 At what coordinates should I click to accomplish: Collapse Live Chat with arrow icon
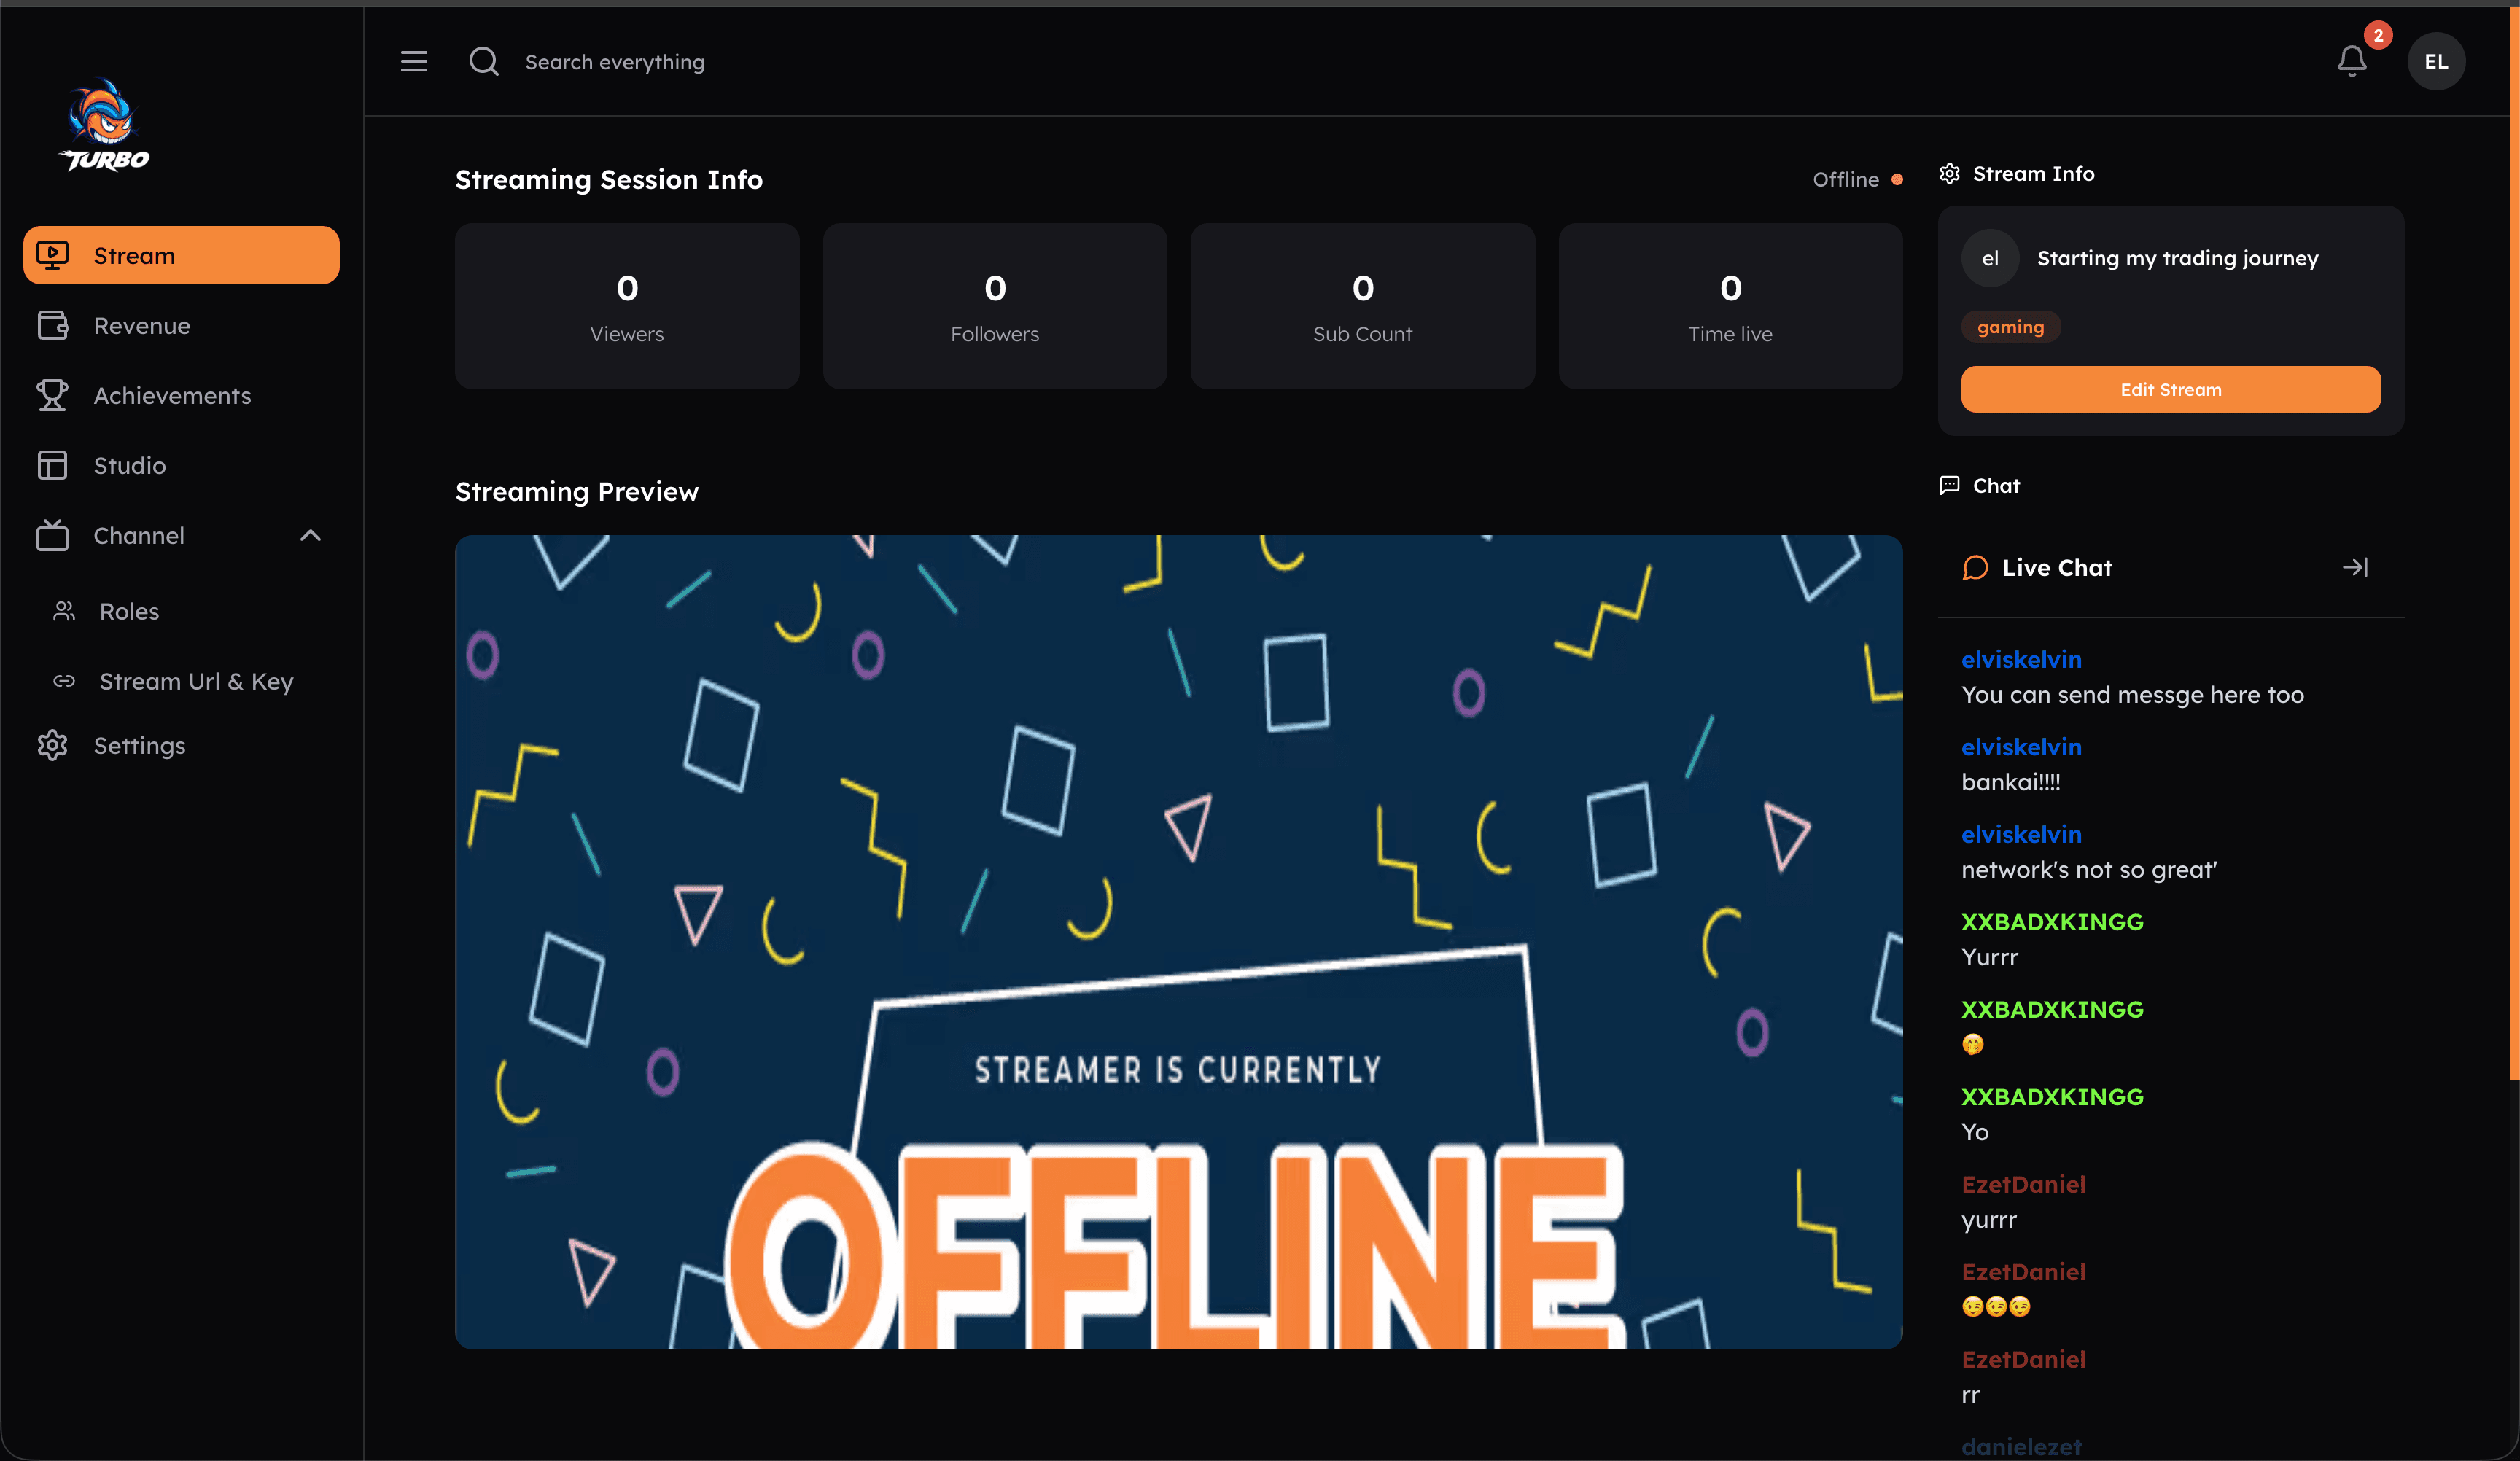pyautogui.click(x=2355, y=567)
